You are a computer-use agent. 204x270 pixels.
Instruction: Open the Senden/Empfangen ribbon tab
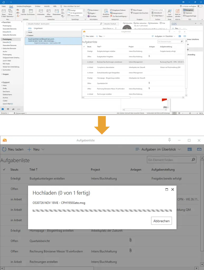(24, 6)
